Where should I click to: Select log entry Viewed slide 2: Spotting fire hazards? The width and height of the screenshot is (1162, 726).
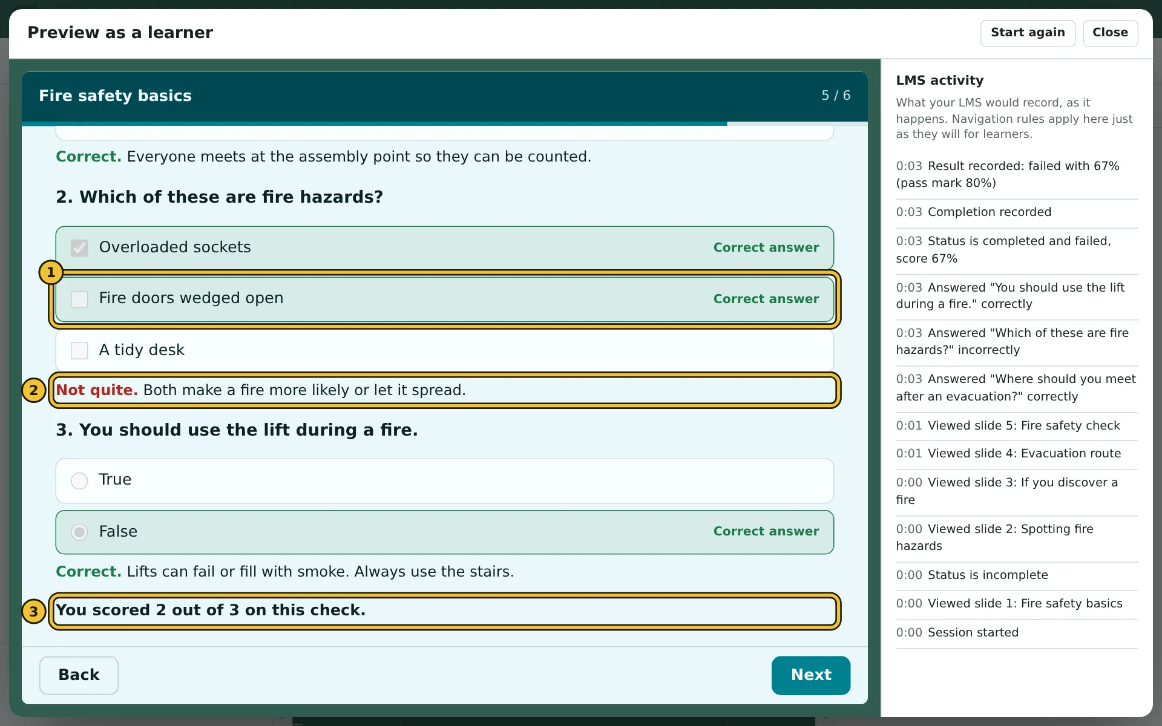coord(1017,537)
